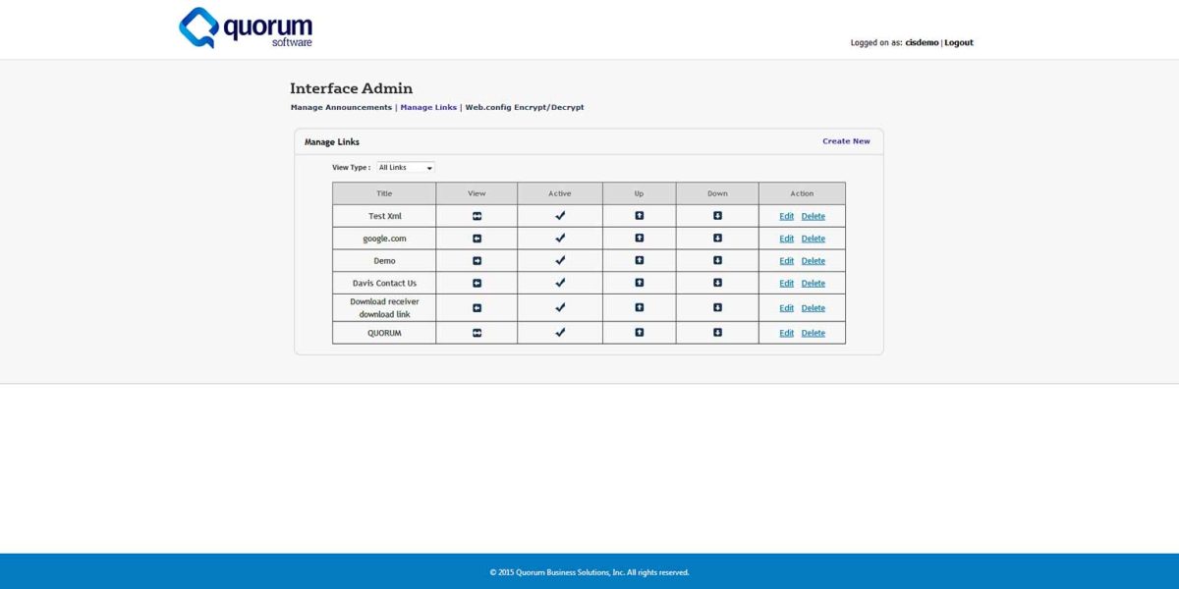Move Davis Contact Us up one position
1179x589 pixels.
(638, 283)
